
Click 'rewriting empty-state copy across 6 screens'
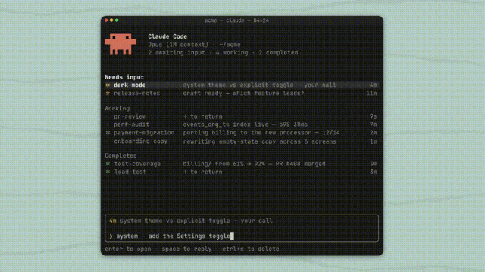259,141
